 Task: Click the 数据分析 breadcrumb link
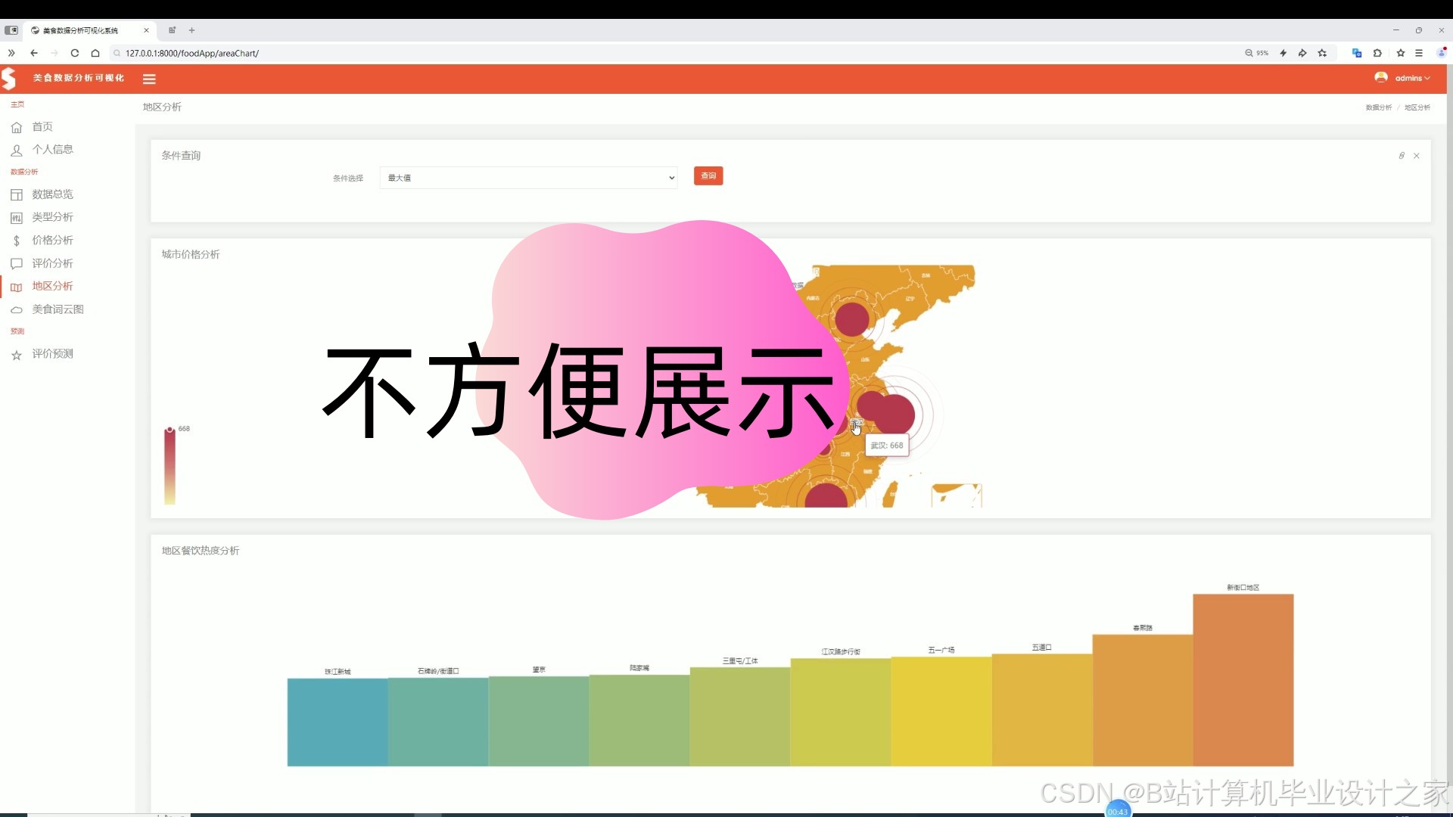[x=1379, y=107]
